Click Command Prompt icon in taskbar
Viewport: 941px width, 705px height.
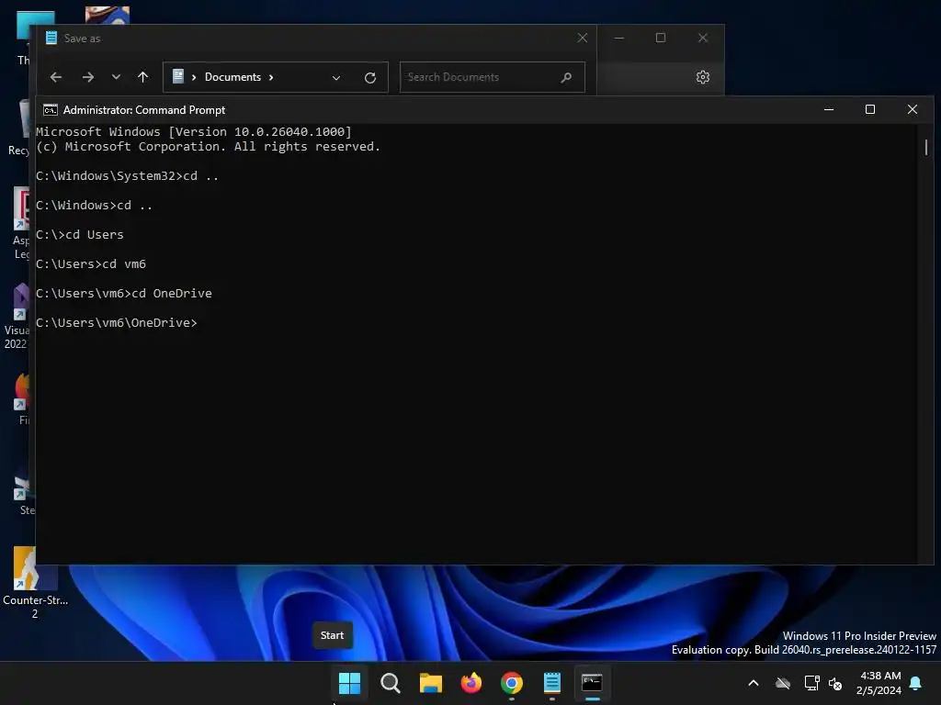tap(592, 682)
